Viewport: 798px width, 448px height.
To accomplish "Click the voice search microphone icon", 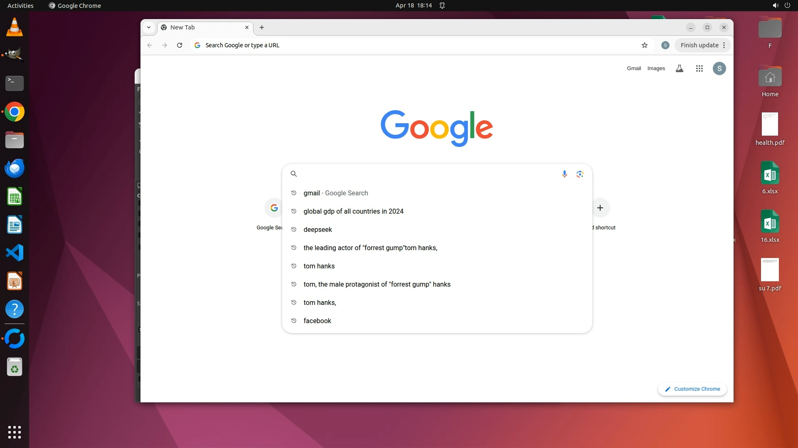I will point(564,174).
